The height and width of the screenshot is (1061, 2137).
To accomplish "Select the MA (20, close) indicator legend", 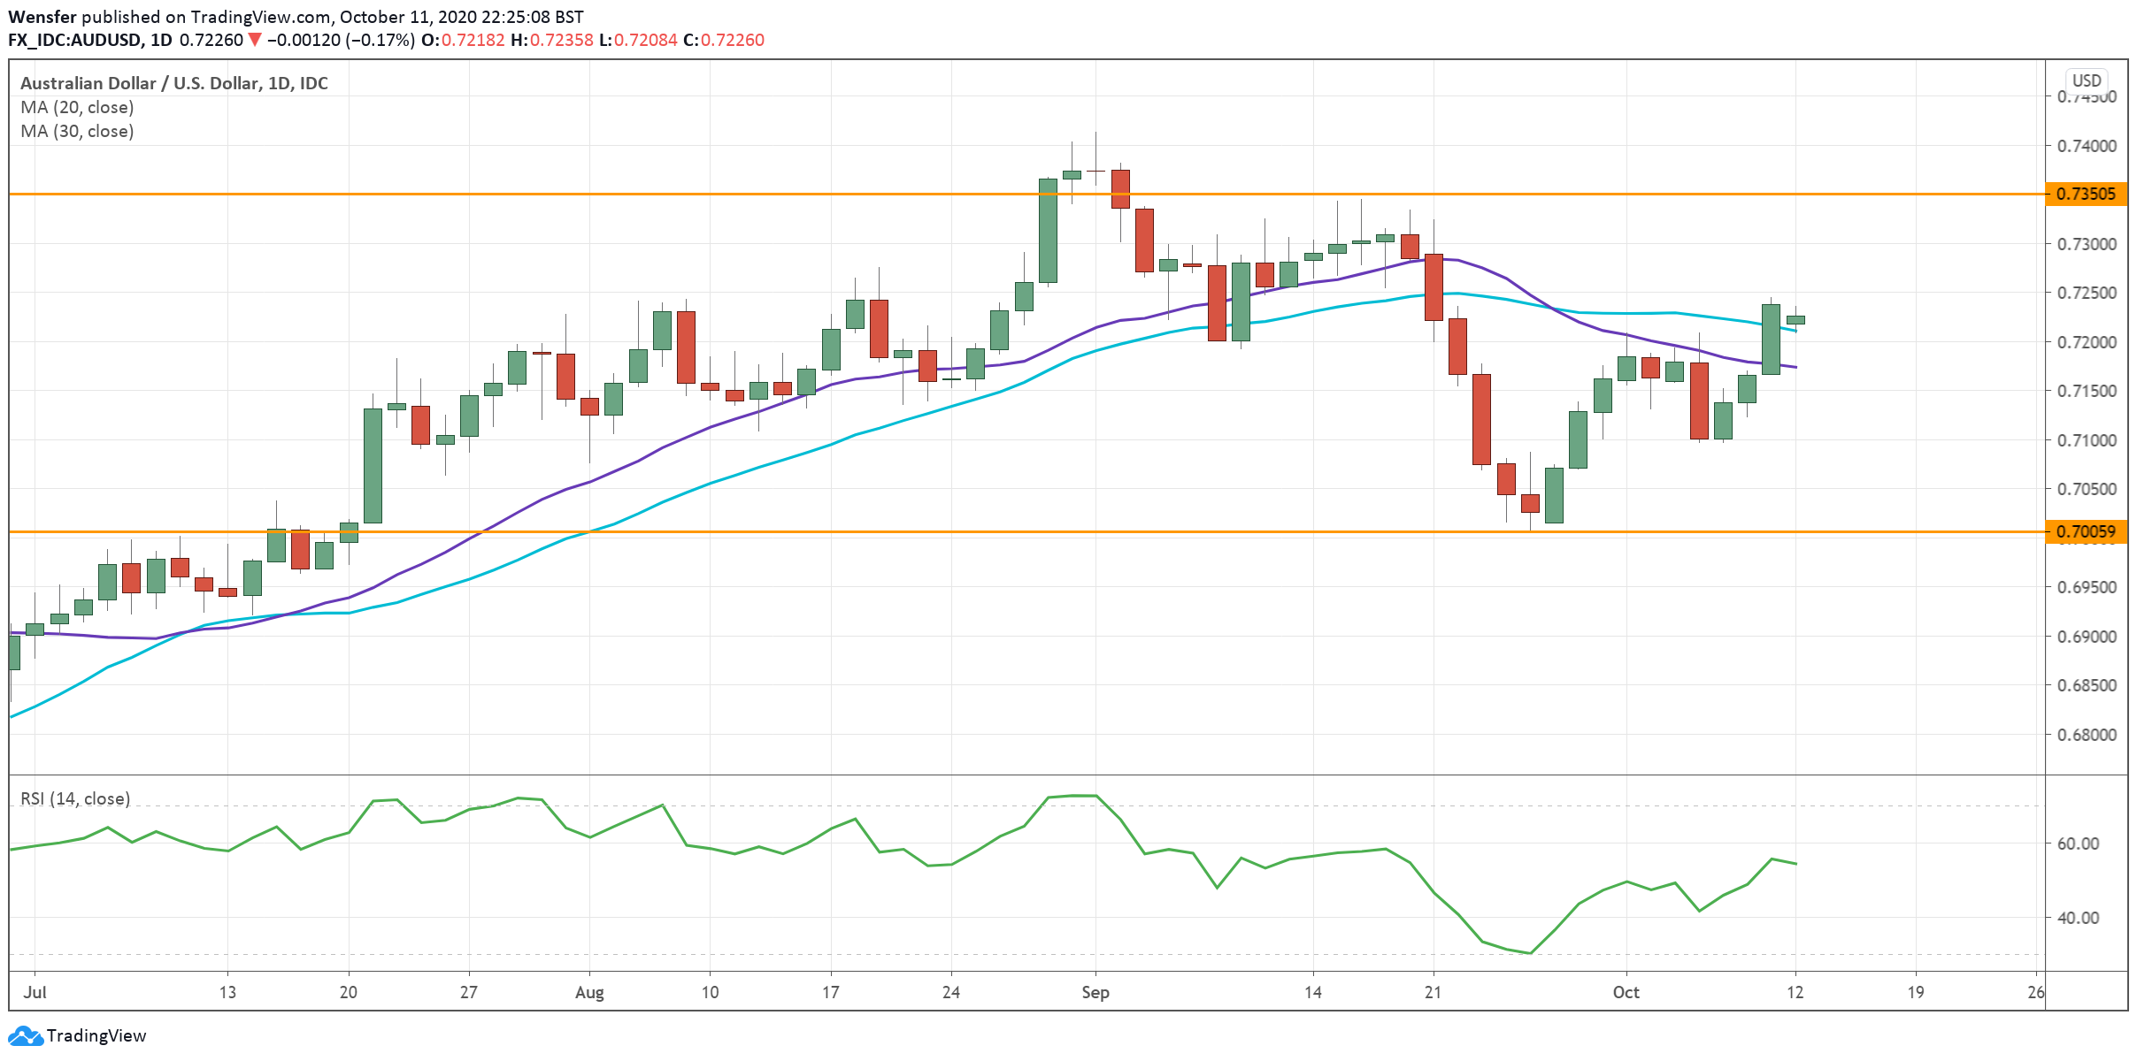I will 77,107.
